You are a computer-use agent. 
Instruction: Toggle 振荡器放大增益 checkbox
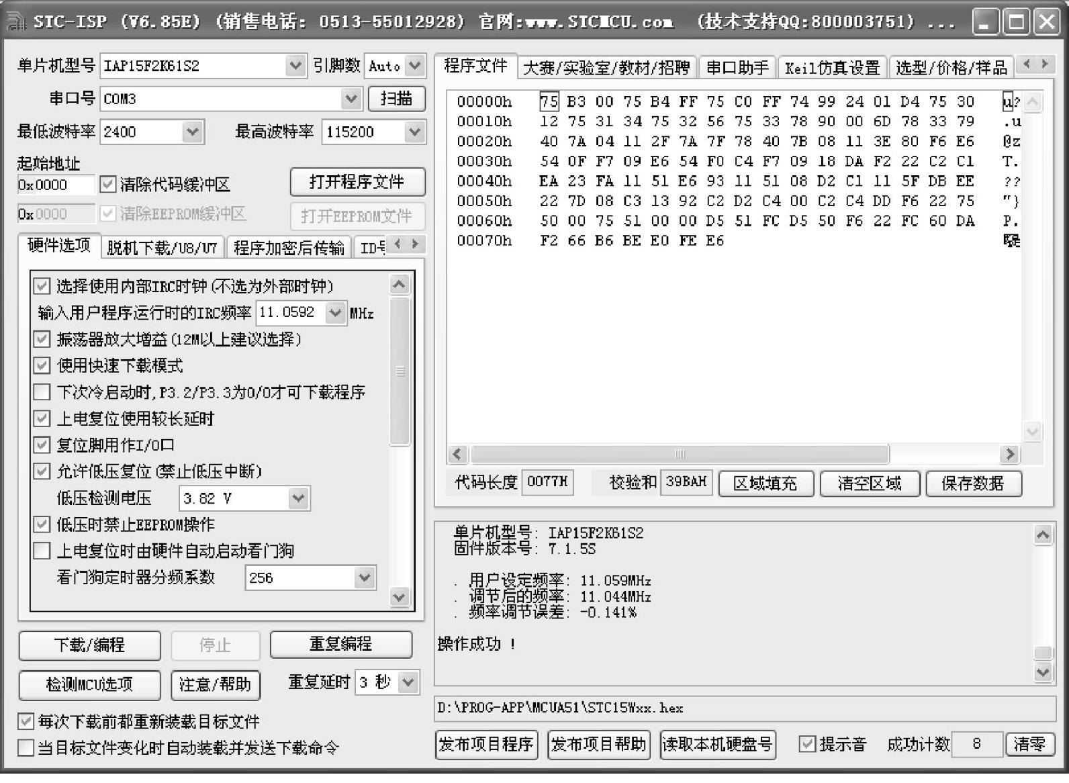click(42, 339)
